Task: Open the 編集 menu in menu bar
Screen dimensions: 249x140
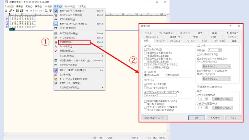Action: pyautogui.click(x=19, y=6)
